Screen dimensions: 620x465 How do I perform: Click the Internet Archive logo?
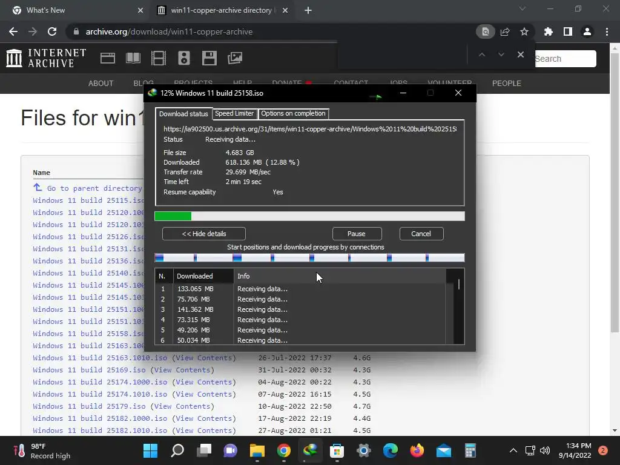46,58
